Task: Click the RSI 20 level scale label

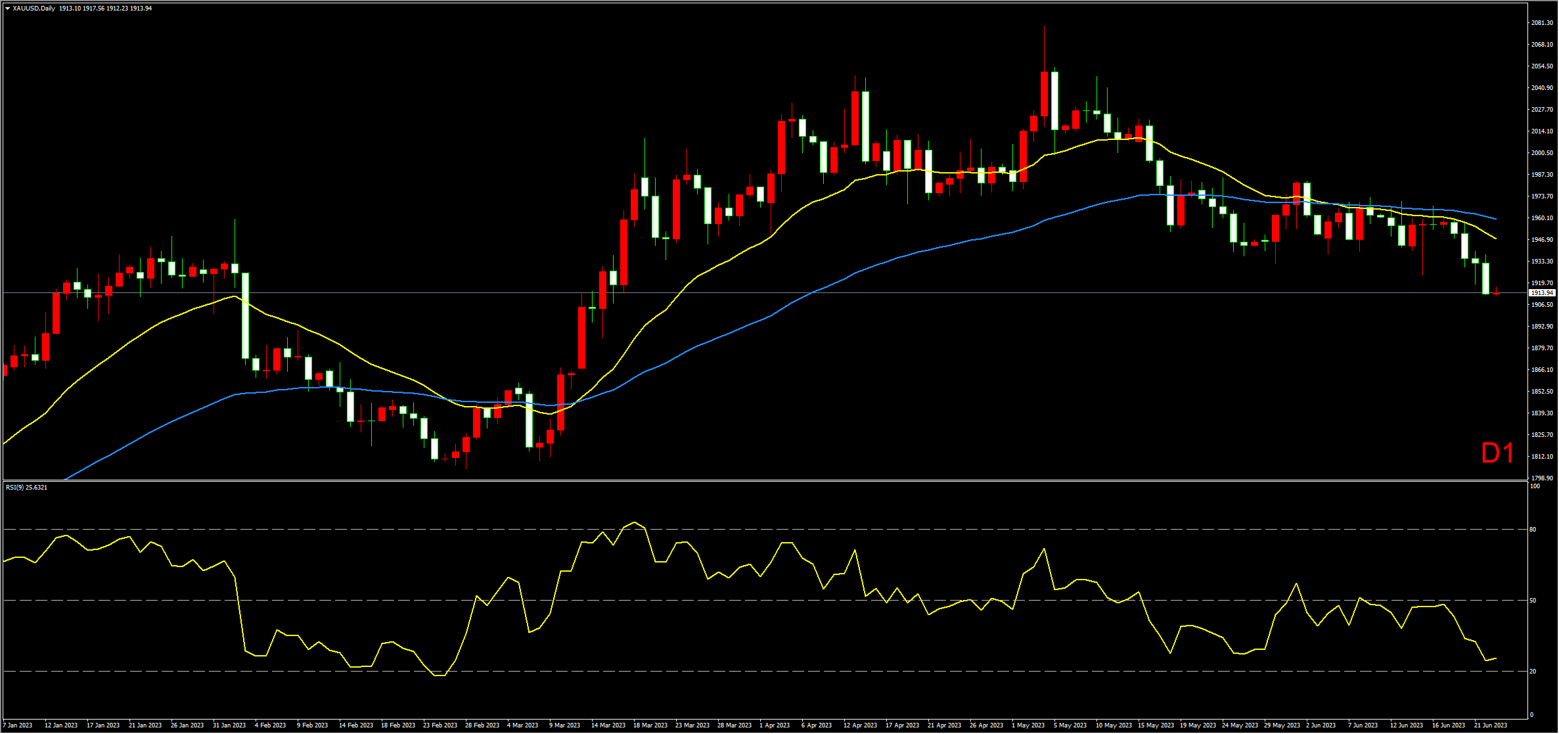Action: [x=1533, y=671]
